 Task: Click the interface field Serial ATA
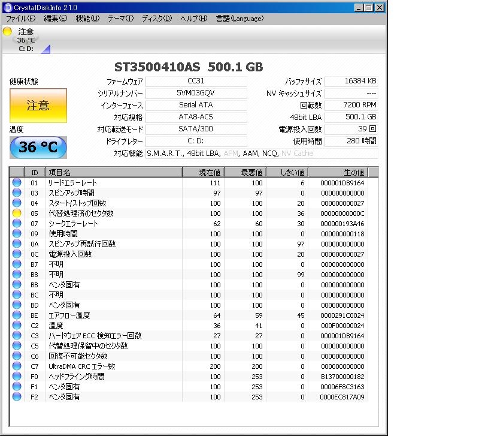pos(196,105)
